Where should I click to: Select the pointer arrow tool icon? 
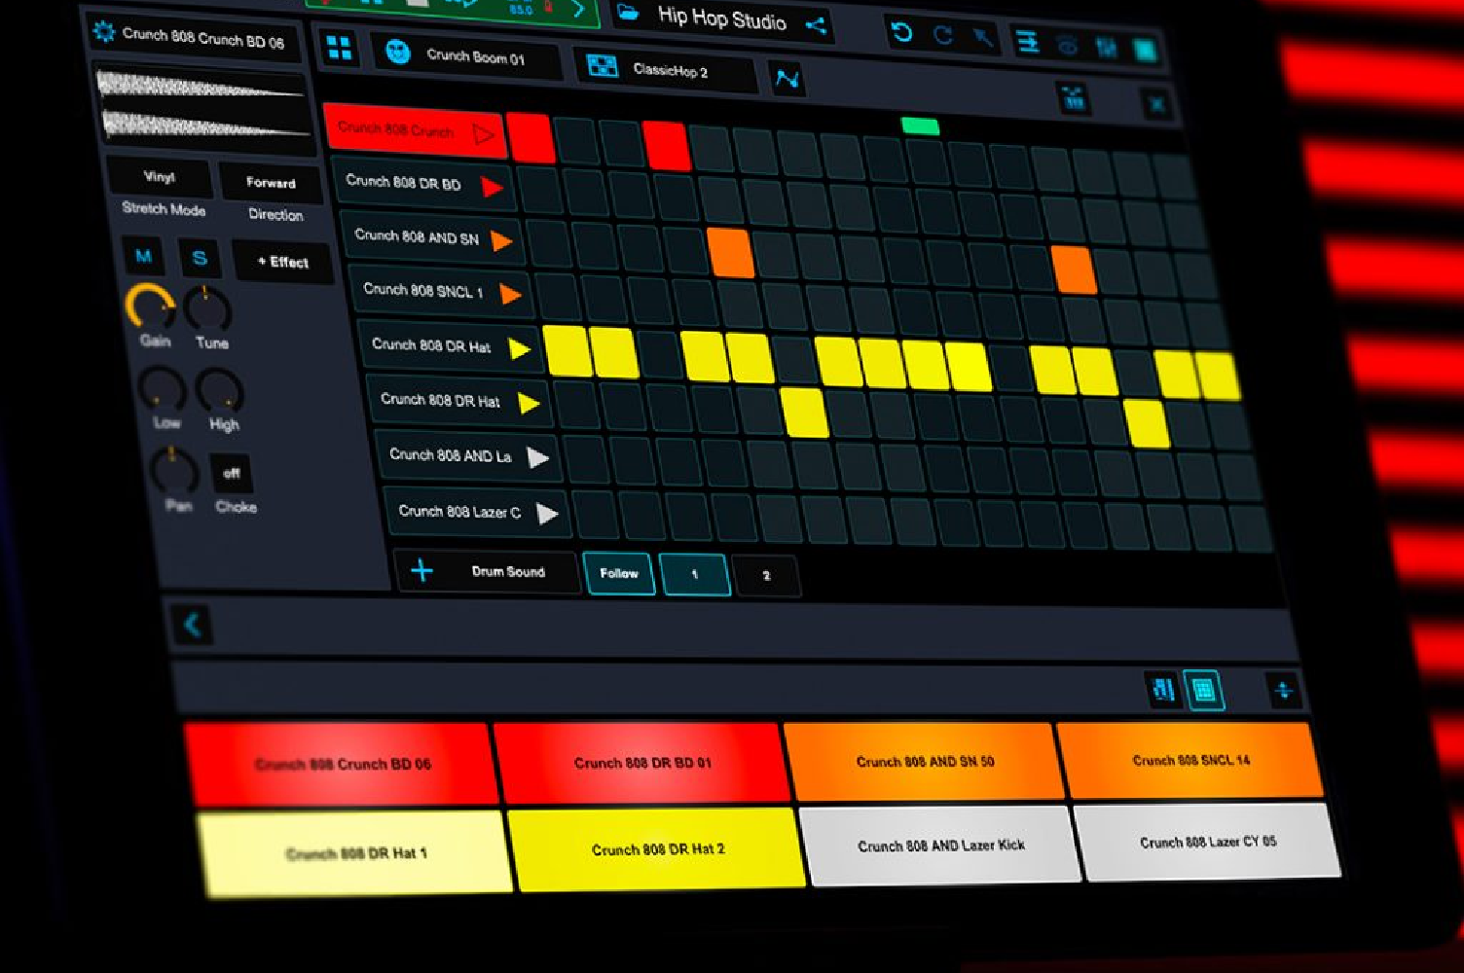983,38
